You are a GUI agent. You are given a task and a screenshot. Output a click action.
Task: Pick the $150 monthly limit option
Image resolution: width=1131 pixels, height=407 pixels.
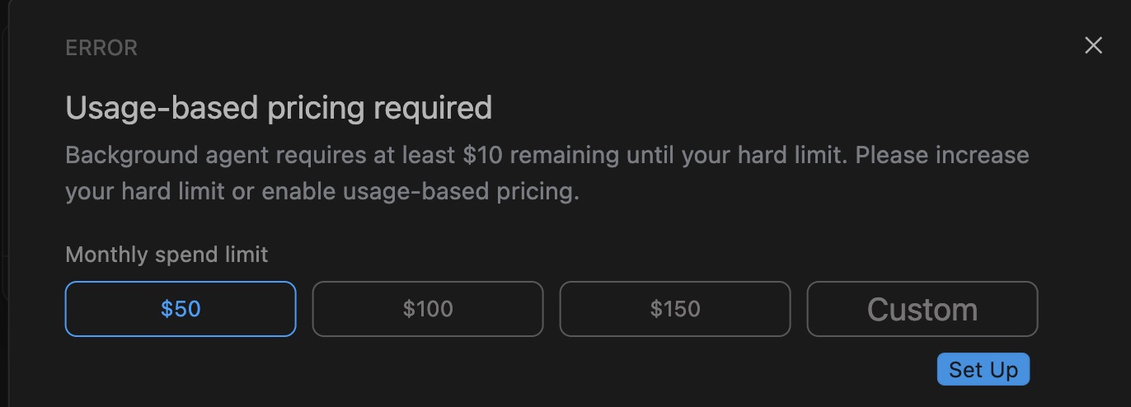675,309
